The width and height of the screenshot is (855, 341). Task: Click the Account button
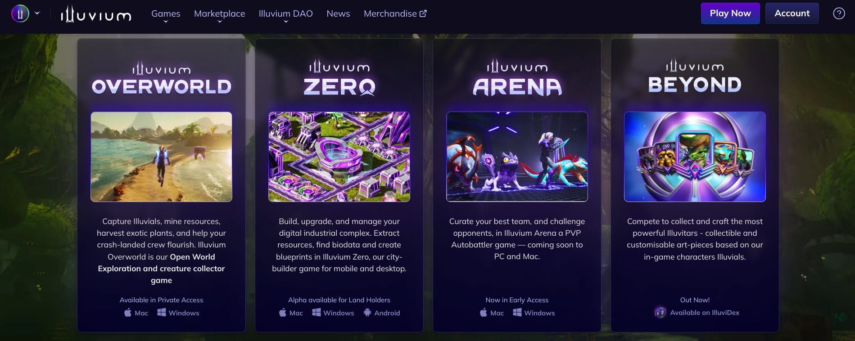coord(792,13)
